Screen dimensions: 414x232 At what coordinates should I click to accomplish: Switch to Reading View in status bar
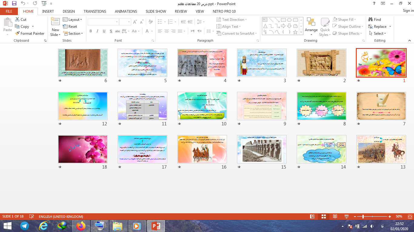coord(335,217)
